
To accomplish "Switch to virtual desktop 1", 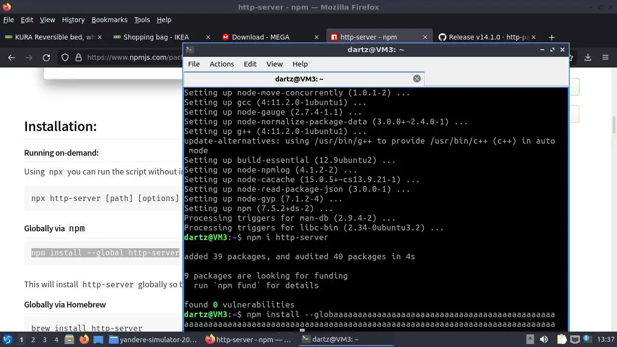I will [21, 339].
